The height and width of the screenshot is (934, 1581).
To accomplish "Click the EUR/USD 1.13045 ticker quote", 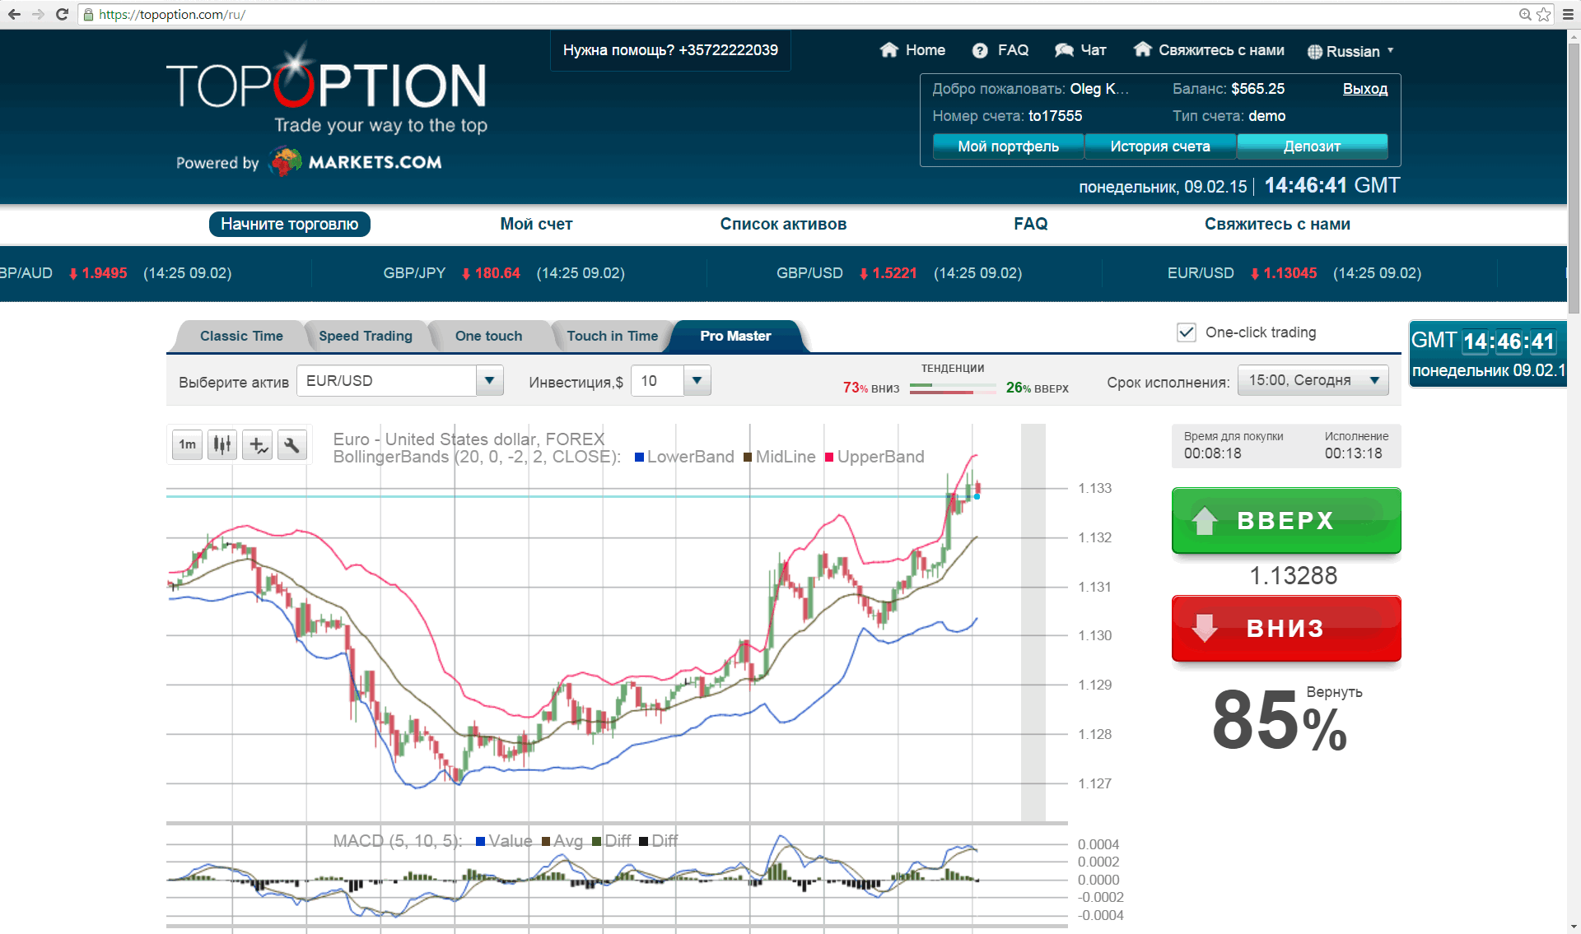I will 1294,273.
